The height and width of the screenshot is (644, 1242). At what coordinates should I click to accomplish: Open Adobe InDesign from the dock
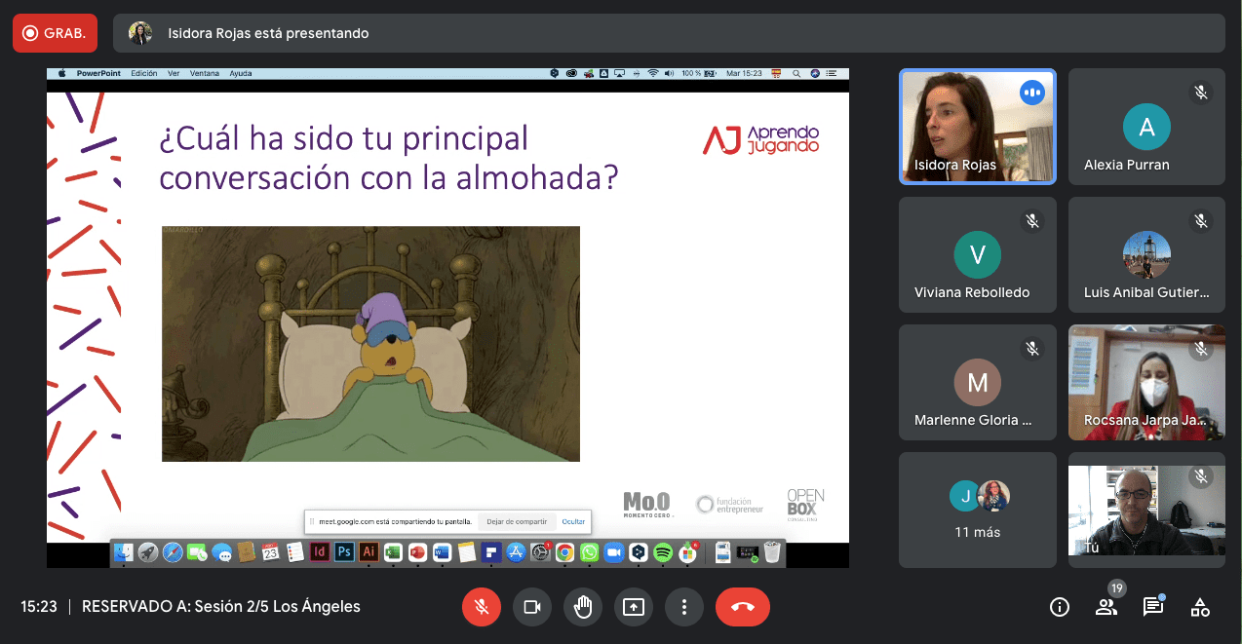coord(320,552)
